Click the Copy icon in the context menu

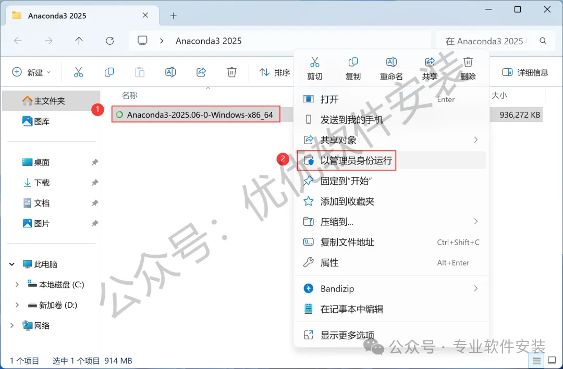[x=353, y=62]
